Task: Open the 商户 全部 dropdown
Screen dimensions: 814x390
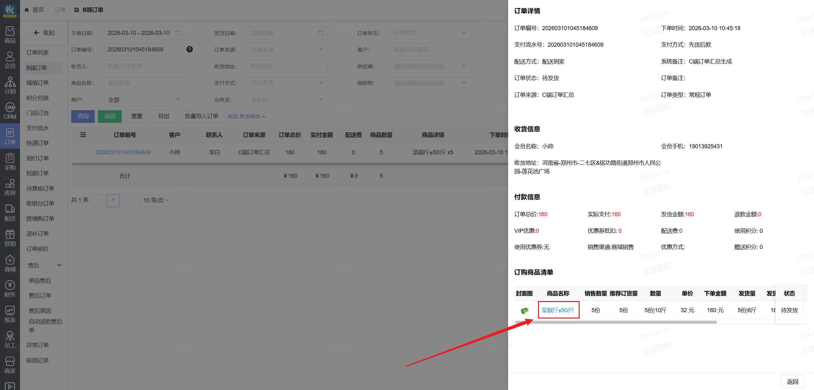Action: point(144,100)
